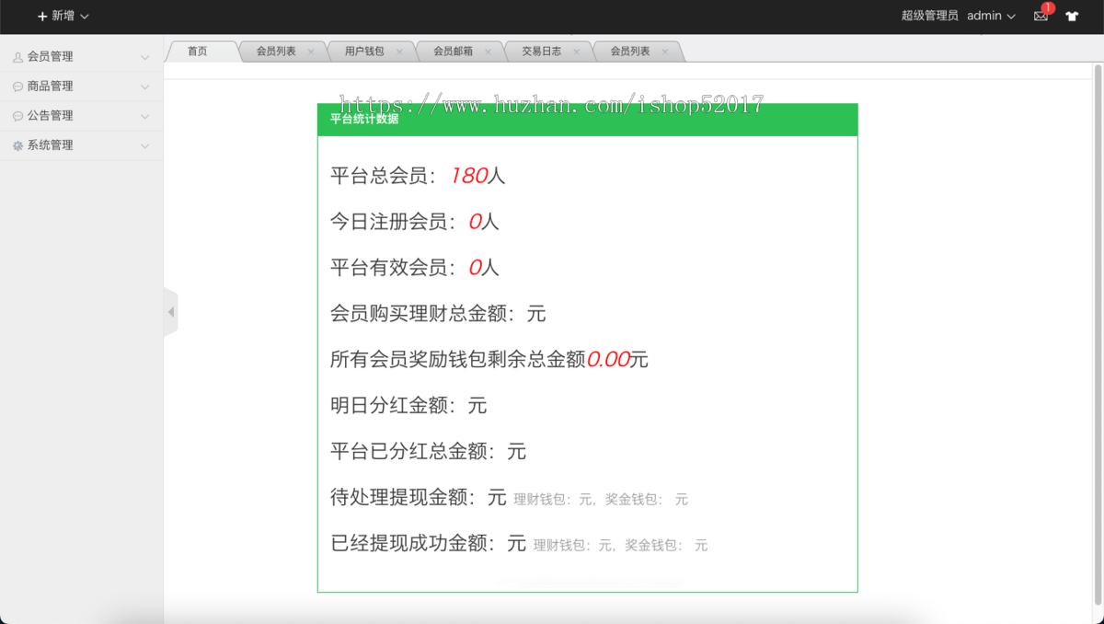Viewport: 1104px width, 624px height.
Task: Expand the 会员管理 chevron
Action: (x=144, y=57)
